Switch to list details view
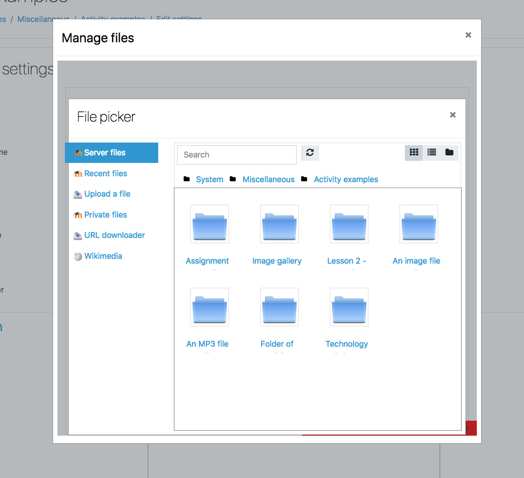 [x=431, y=153]
